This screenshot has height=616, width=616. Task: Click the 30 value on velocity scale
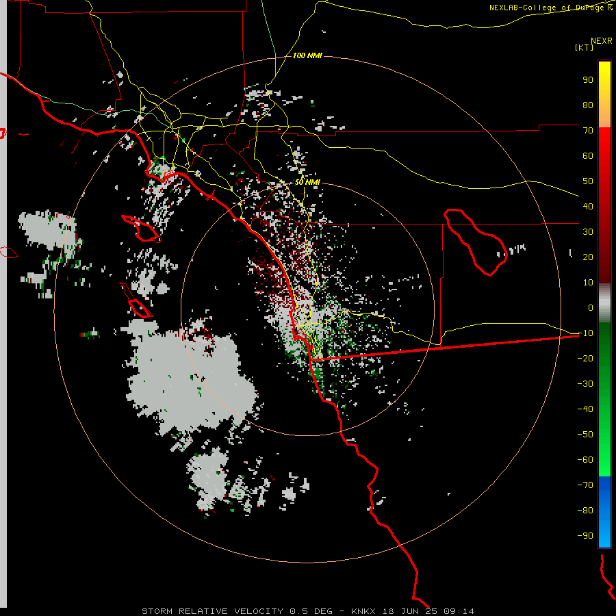(x=588, y=232)
